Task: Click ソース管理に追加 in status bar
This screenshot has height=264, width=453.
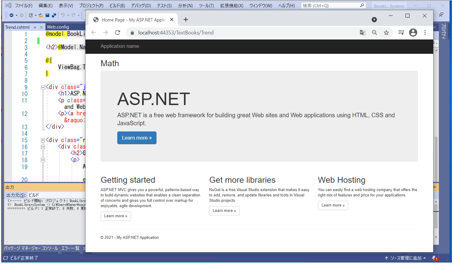Action: coord(405,258)
